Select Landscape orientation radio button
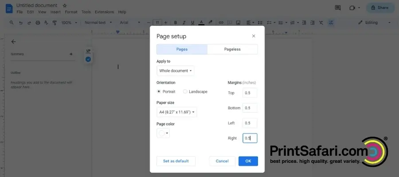The width and height of the screenshot is (399, 177). pos(185,92)
